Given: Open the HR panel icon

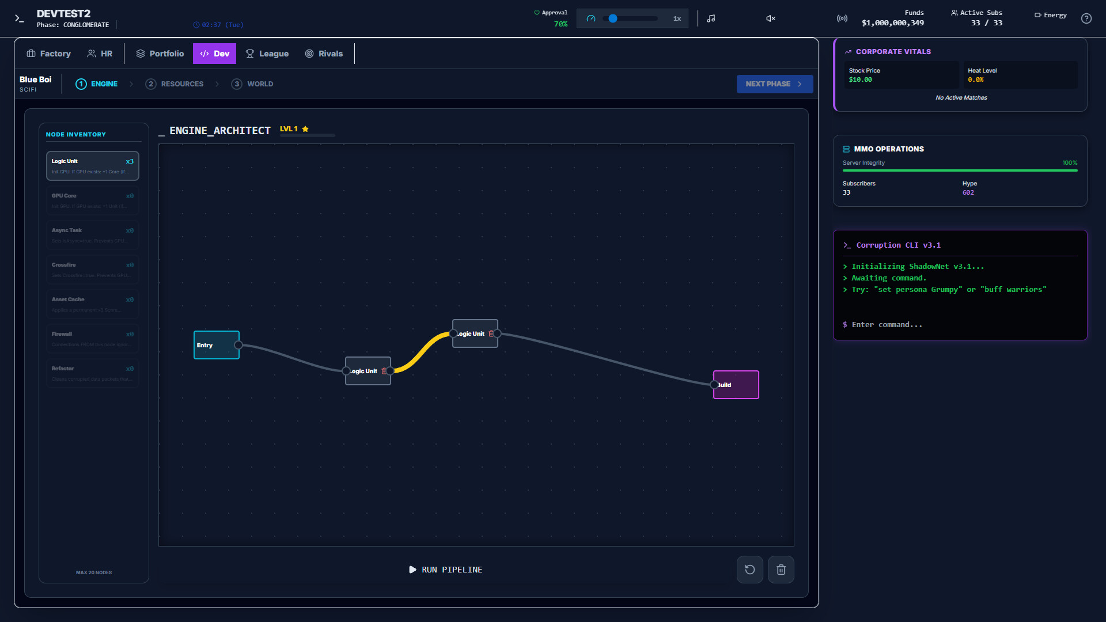Looking at the screenshot, I should click(92, 53).
